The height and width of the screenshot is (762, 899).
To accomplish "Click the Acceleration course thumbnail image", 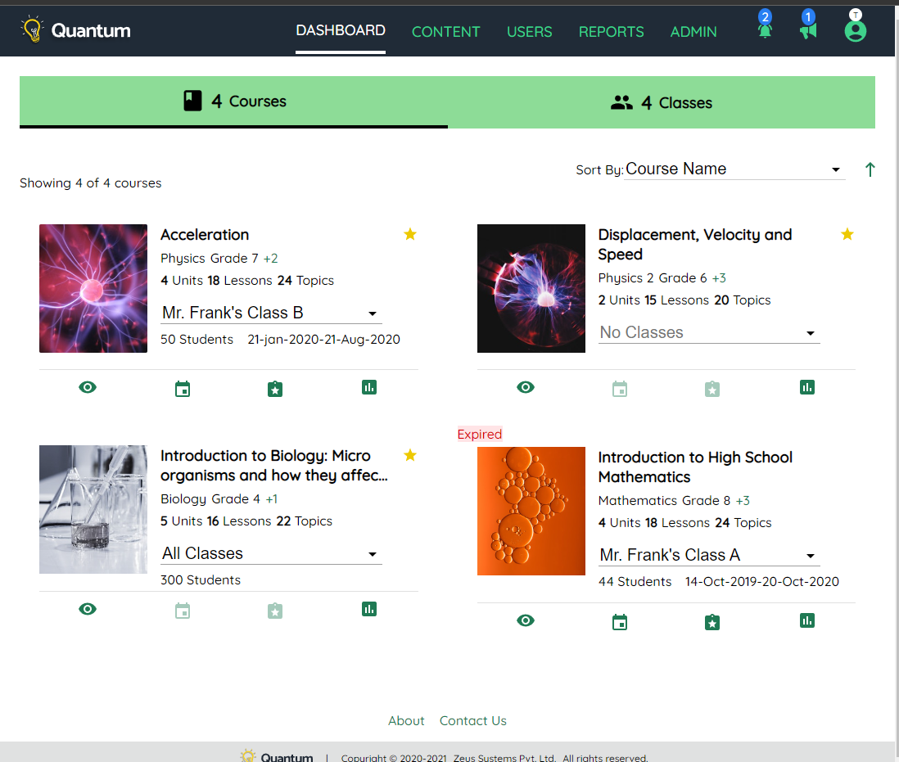I will click(x=93, y=288).
